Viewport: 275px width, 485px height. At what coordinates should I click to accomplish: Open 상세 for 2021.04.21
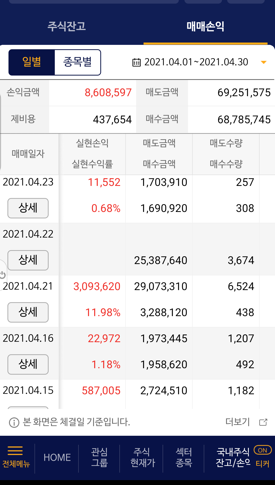[28, 312]
